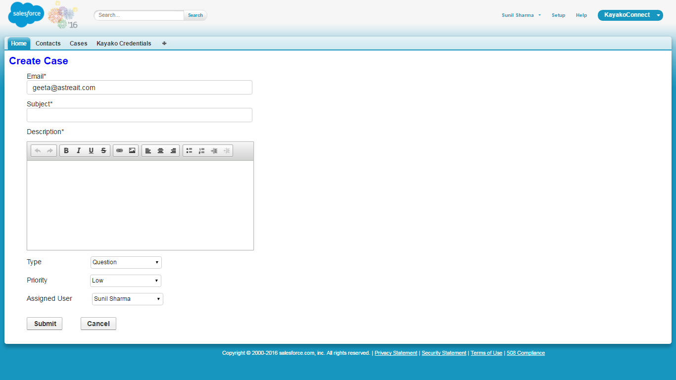Right align the description text

coord(173,151)
